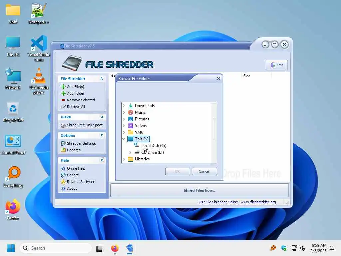Open the Firefox desktop shortcut
The image size is (341, 256).
pos(13,210)
